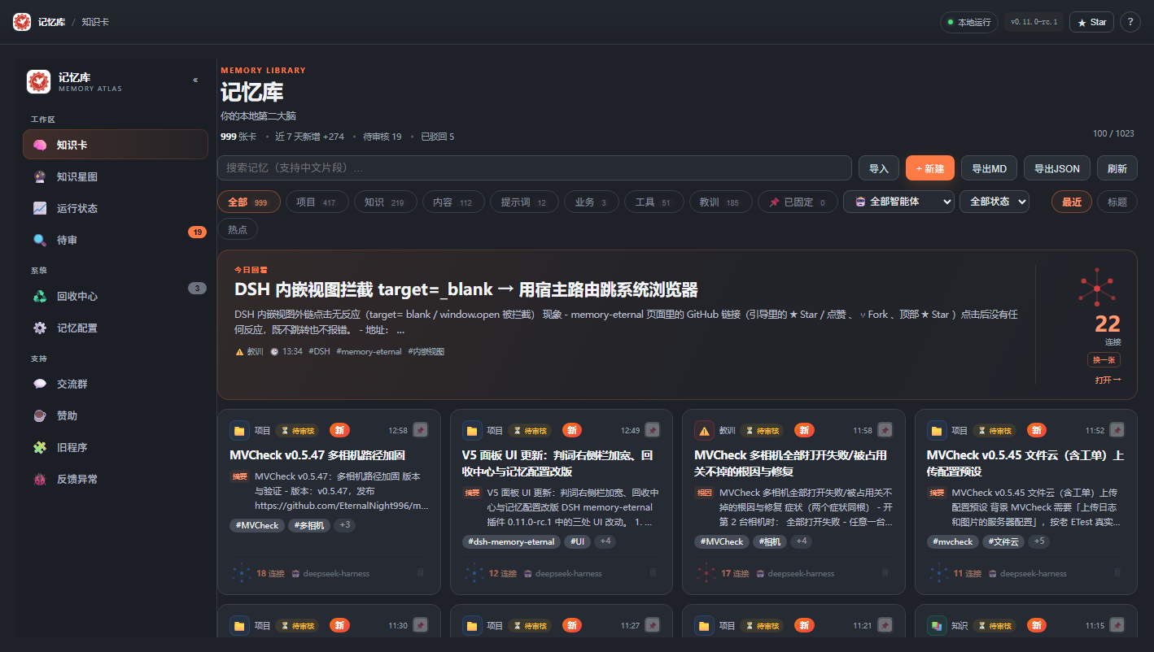1154x652 pixels.
Task: Delete the MVCheck 多相机全部打开失败 card via trash
Action: (885, 573)
